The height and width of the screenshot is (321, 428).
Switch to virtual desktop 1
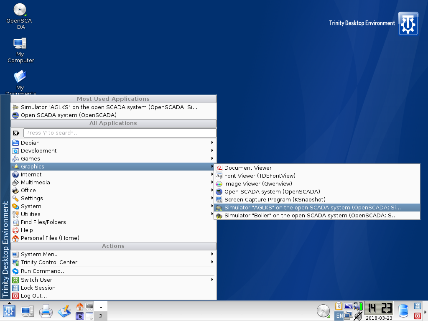pos(101,306)
